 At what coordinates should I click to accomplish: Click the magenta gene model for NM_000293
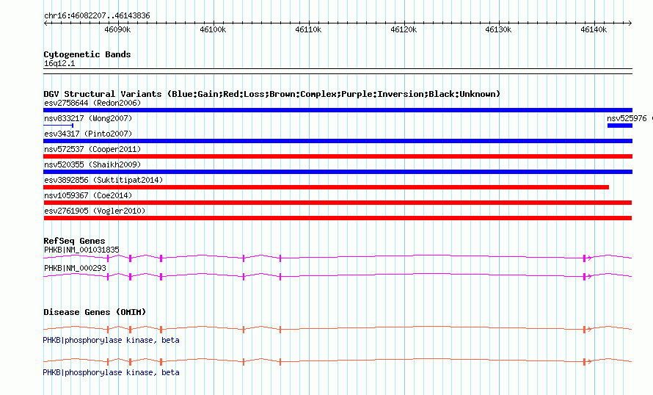pyautogui.click(x=338, y=276)
